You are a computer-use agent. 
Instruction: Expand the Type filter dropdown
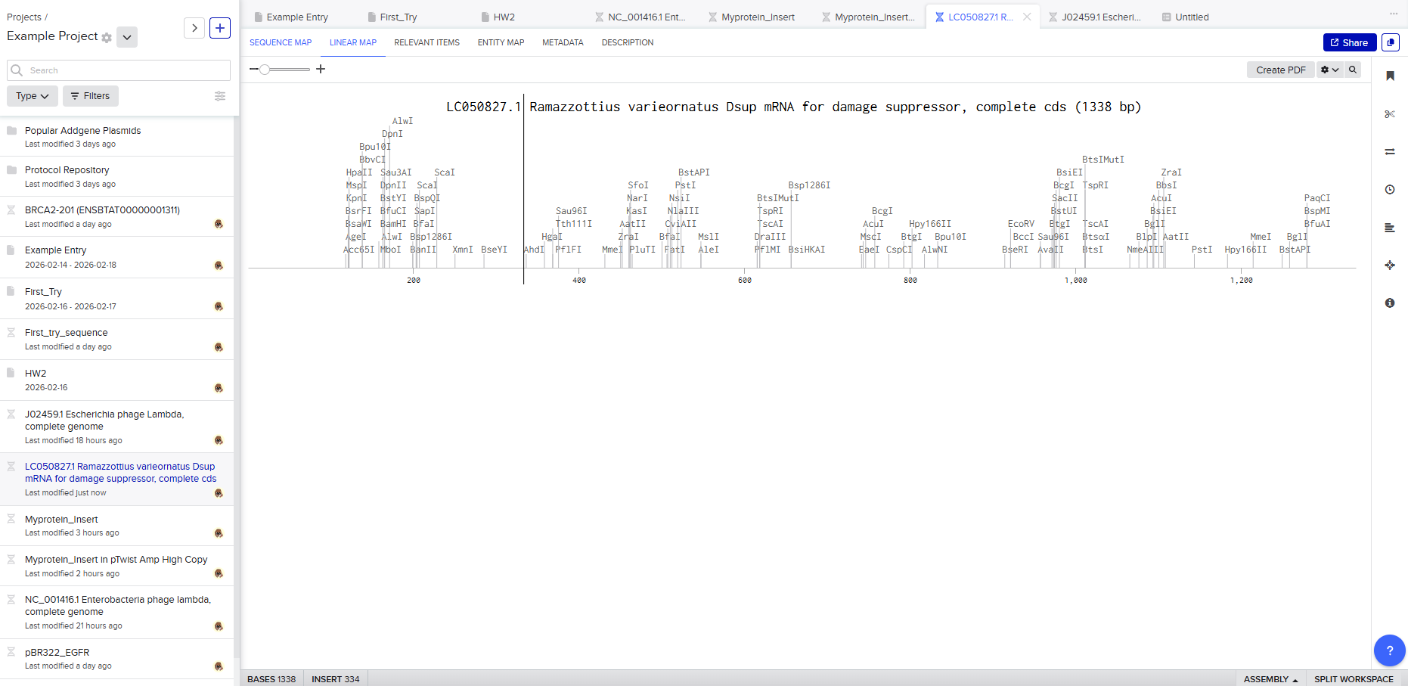pos(33,96)
